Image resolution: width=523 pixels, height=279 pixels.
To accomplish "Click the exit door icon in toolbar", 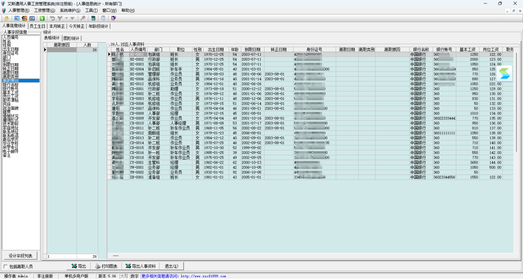I will [114, 18].
